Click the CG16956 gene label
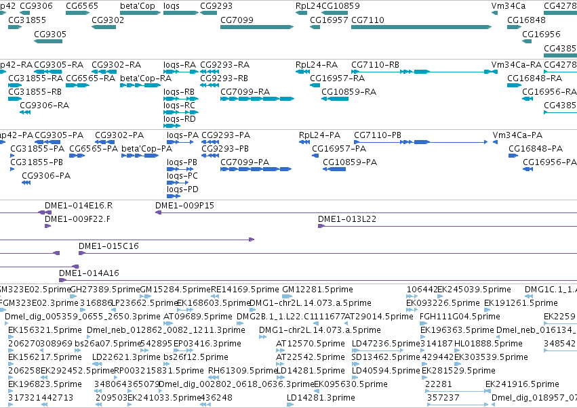The width and height of the screenshot is (577, 408). 541,34
